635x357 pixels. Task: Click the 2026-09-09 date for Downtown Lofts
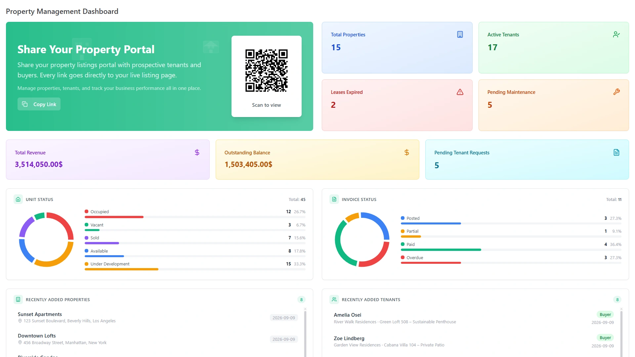click(284, 339)
